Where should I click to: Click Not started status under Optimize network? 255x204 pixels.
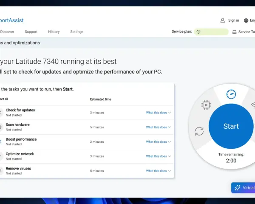(x=14, y=159)
